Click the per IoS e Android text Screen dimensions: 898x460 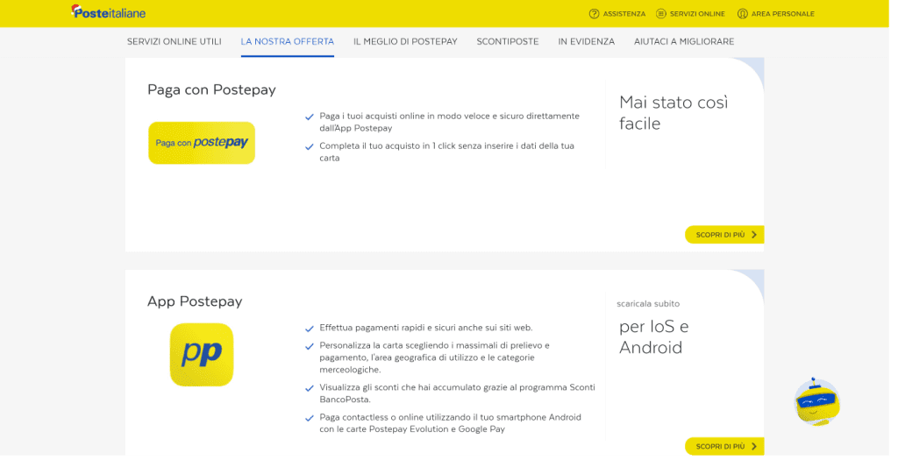click(654, 337)
